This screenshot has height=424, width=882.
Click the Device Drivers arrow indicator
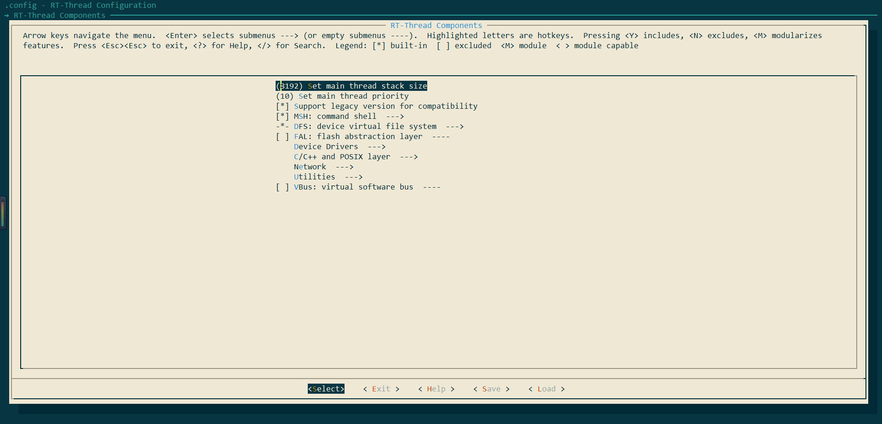click(377, 146)
